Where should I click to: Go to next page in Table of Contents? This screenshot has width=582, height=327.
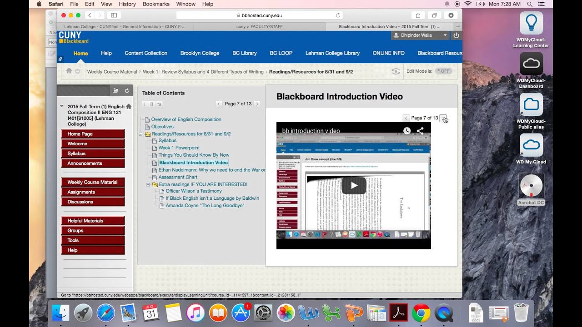click(257, 104)
